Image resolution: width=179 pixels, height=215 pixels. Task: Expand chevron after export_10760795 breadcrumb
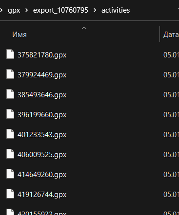[x=95, y=10]
